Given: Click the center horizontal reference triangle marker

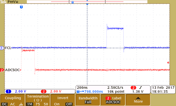Looking at the screenshot, I should point(87,4).
